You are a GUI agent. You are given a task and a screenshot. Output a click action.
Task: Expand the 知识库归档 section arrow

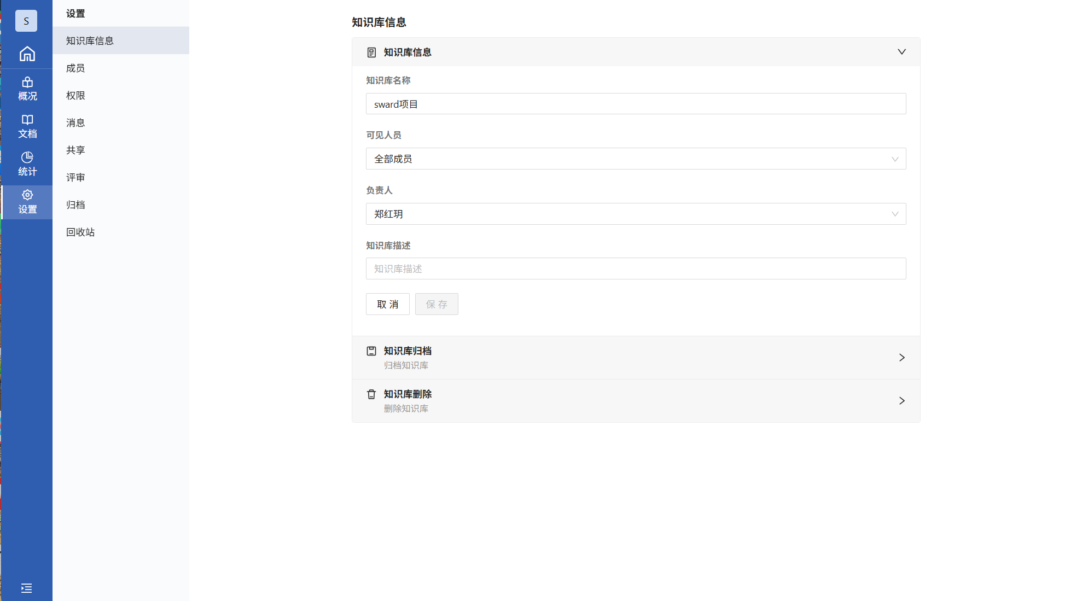pyautogui.click(x=901, y=358)
